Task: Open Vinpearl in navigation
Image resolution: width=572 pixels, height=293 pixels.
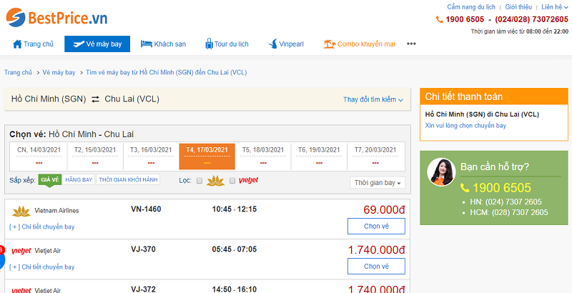Action: 287,44
